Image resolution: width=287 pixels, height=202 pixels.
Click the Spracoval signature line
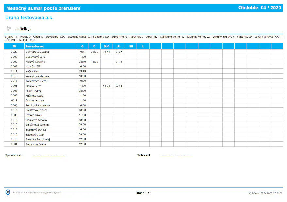coord(49,156)
